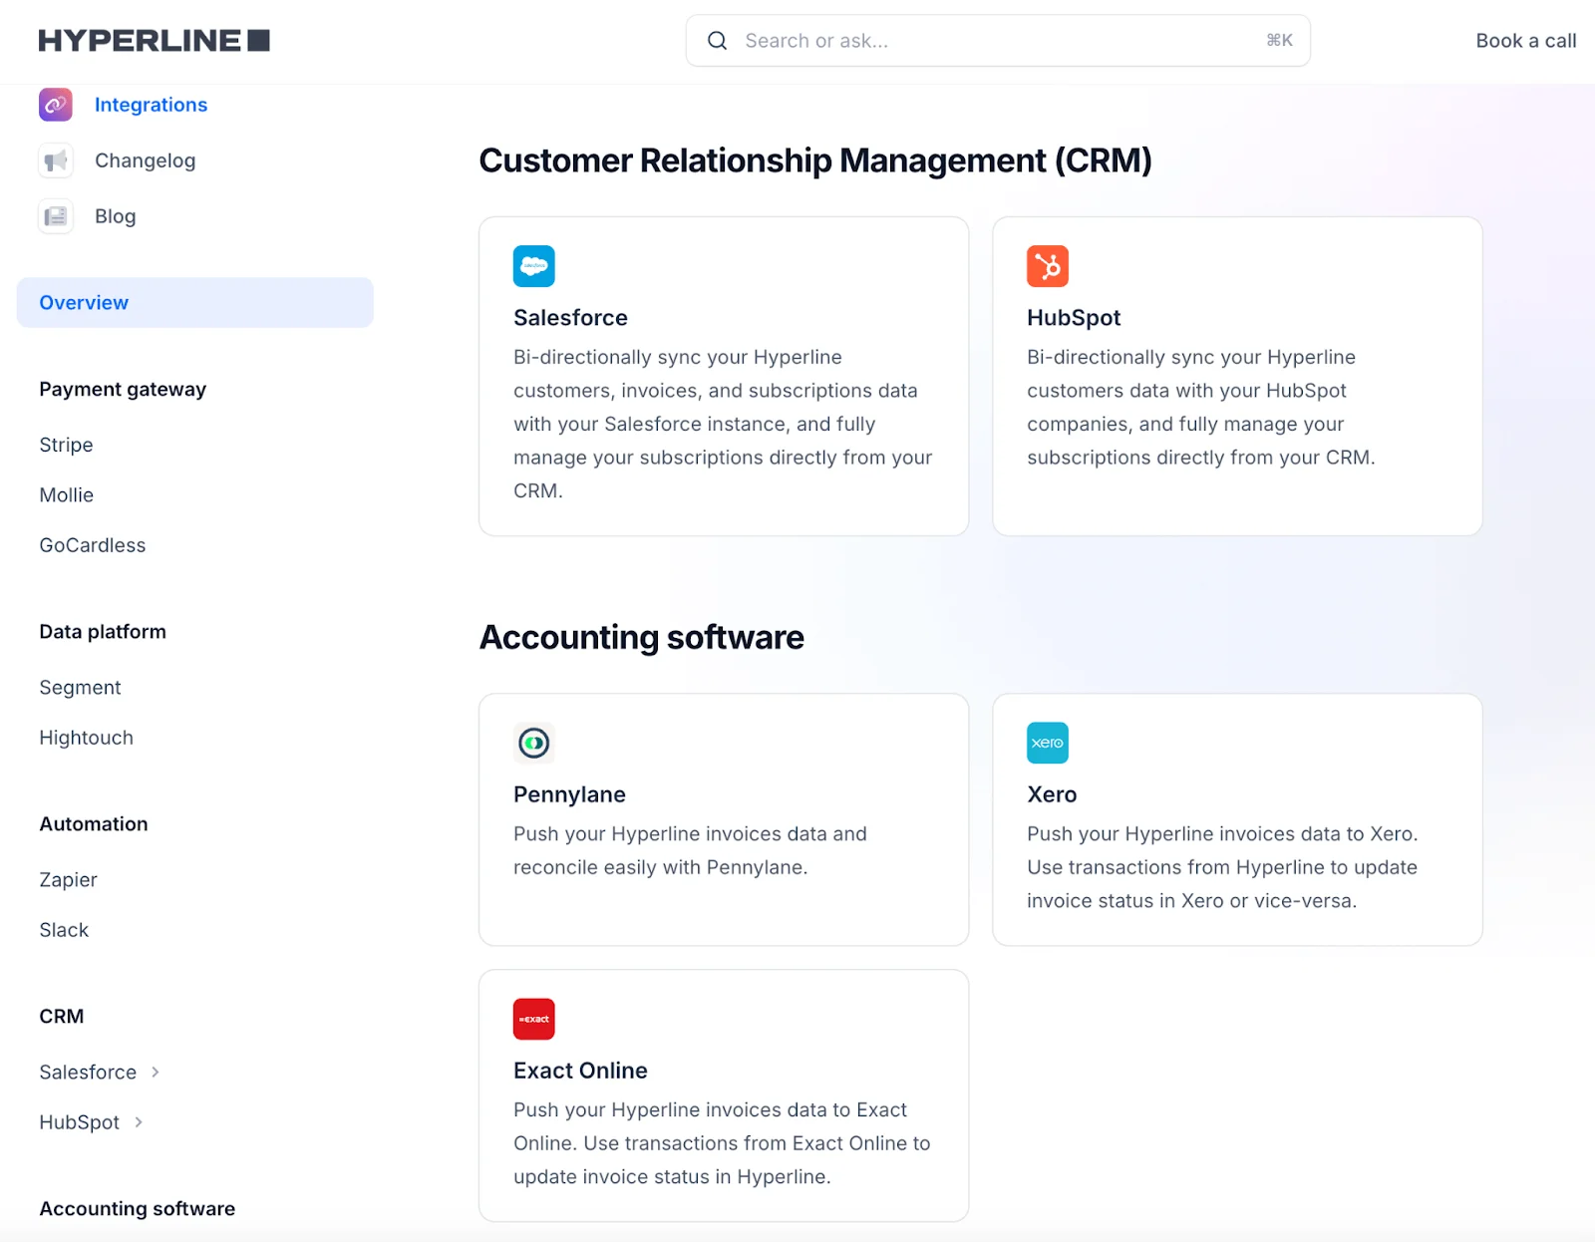Focus the Search or ask field
Viewport: 1595px width, 1242px height.
[998, 41]
